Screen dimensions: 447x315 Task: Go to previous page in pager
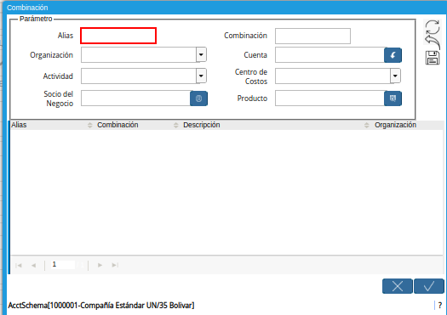pos(34,265)
